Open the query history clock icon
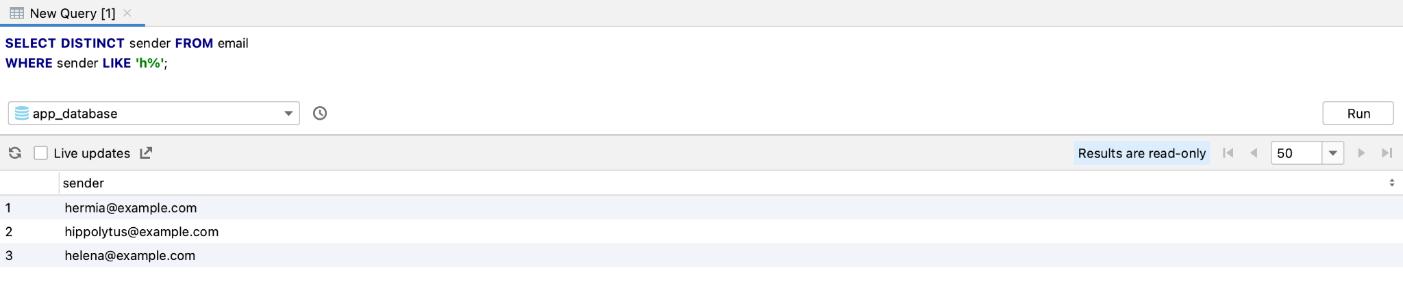The width and height of the screenshot is (1403, 299). [320, 114]
